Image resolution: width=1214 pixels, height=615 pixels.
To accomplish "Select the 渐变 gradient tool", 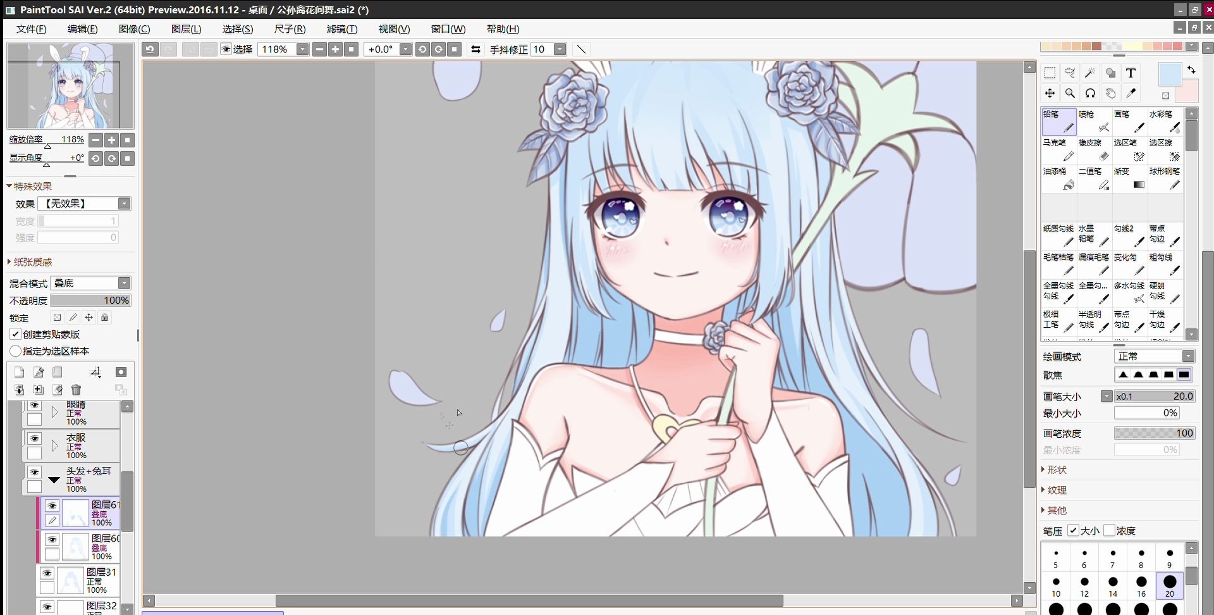I will pyautogui.click(x=1130, y=178).
